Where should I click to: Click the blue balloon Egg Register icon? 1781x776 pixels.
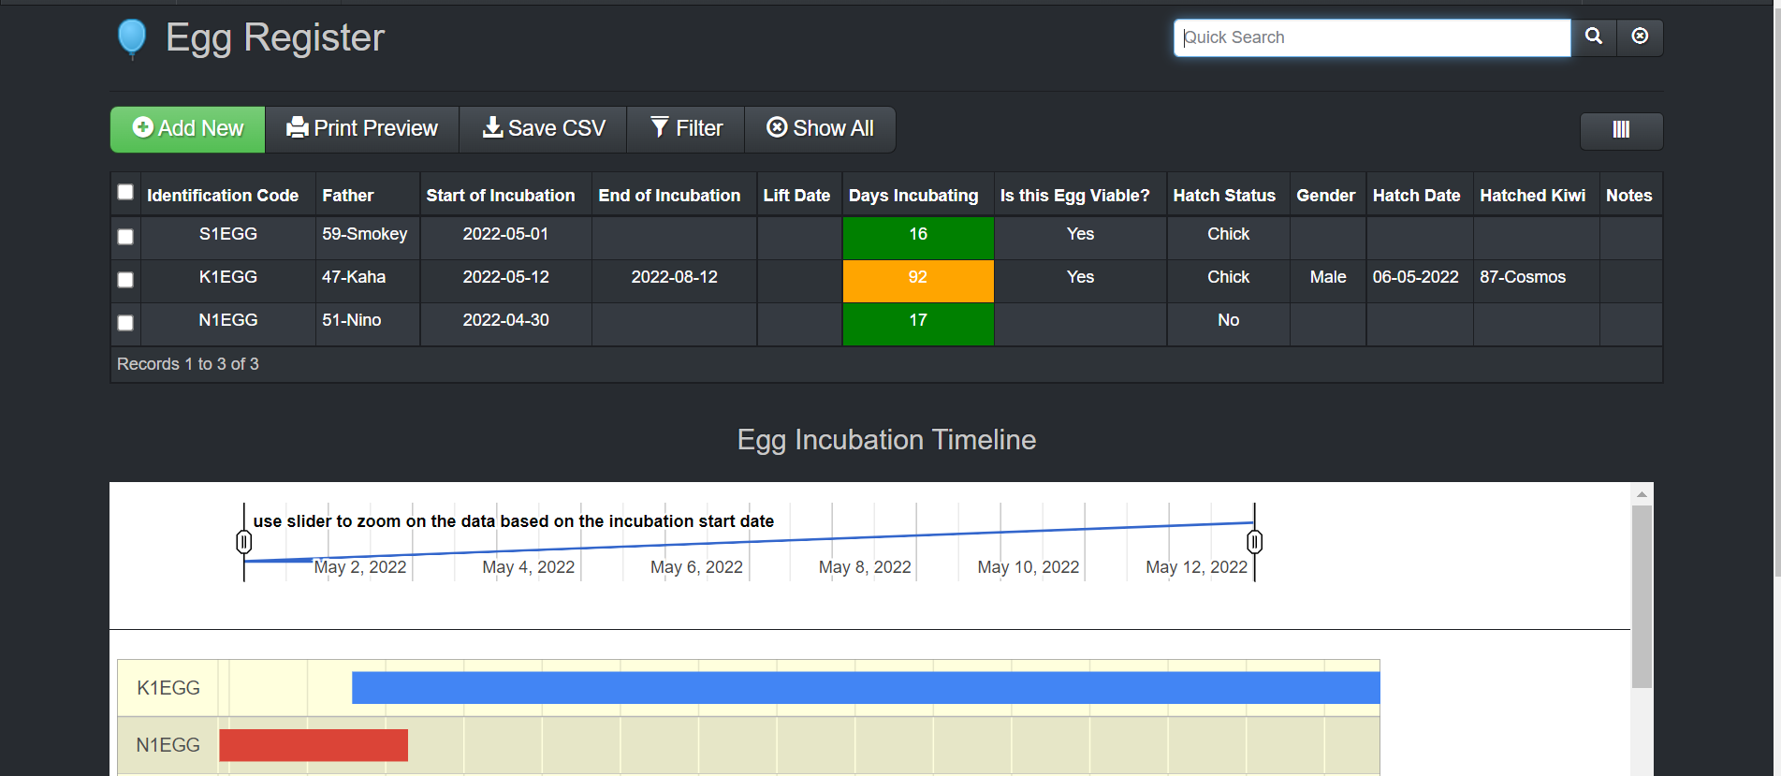(132, 38)
